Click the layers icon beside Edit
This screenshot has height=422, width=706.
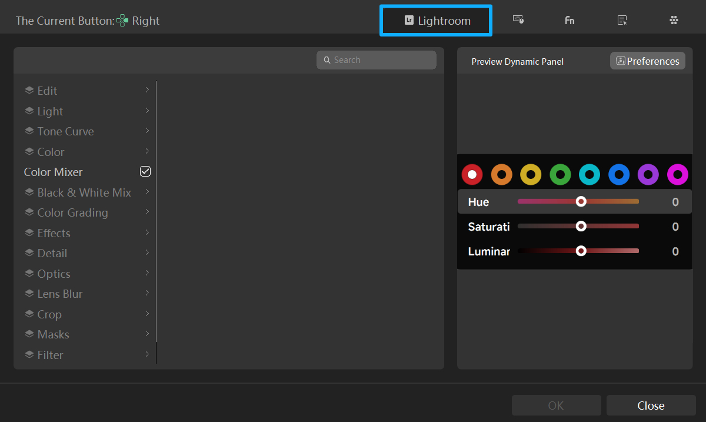29,91
